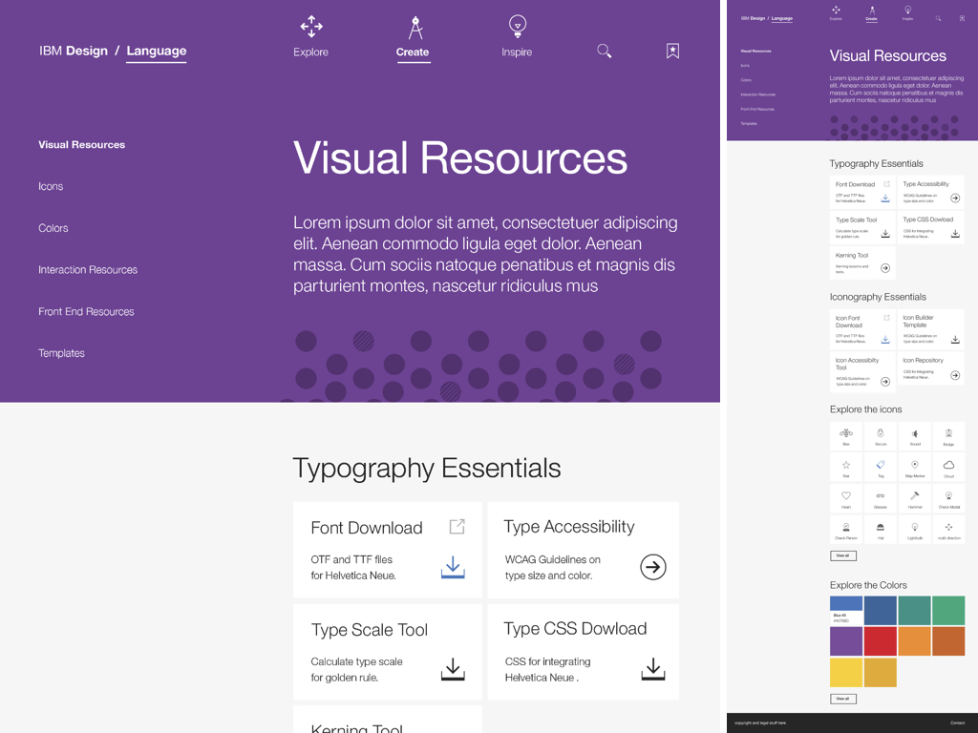Viewport: 978px width, 733px height.
Task: Select the Sound icon tile in preview
Action: [914, 435]
